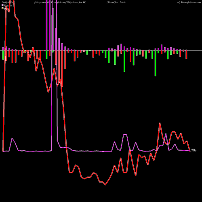Click the latest value label at line end
Screen dimensions: 202x202
tap(194, 150)
